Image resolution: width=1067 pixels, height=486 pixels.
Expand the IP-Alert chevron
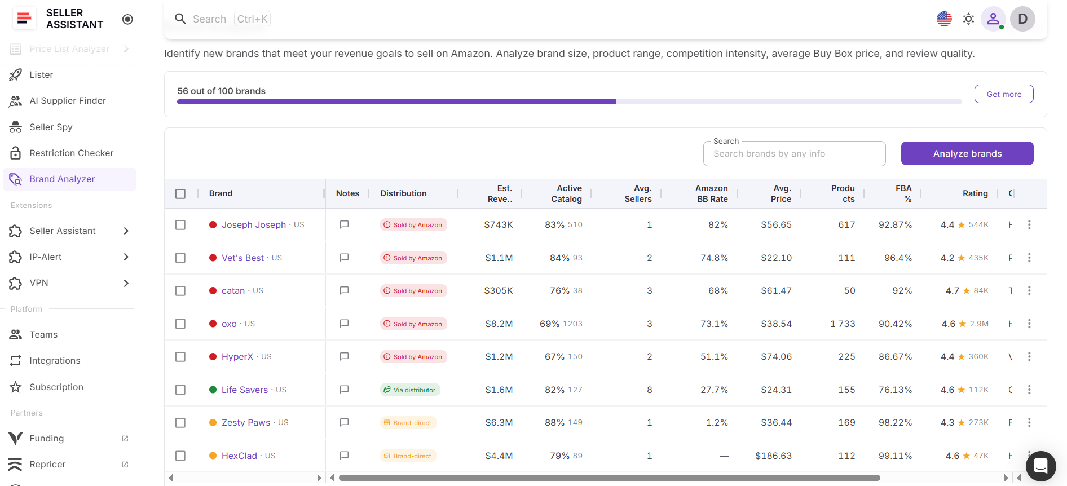(x=126, y=257)
